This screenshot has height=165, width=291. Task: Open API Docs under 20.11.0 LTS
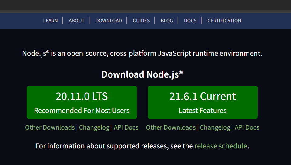click(x=126, y=127)
